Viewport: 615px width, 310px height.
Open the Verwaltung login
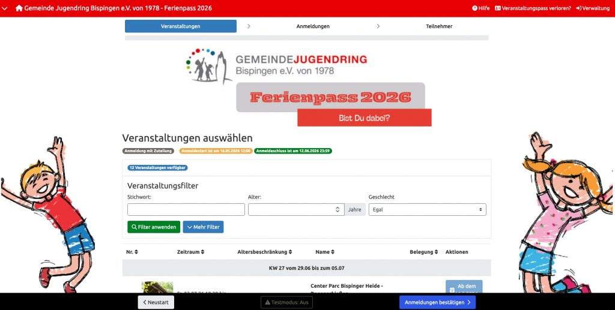point(592,8)
